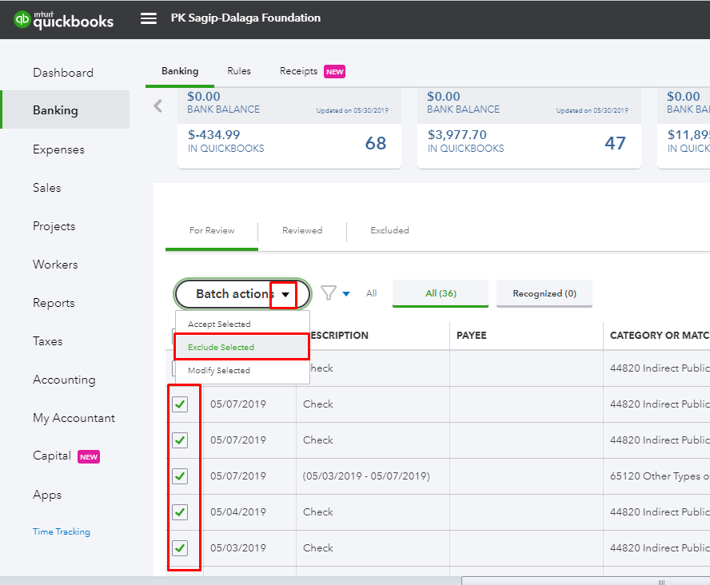Choose Exclude Selected from the batch menu
The height and width of the screenshot is (585, 710).
[221, 348]
